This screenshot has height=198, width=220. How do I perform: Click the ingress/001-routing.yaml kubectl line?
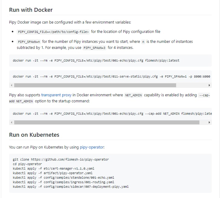coord(64,182)
